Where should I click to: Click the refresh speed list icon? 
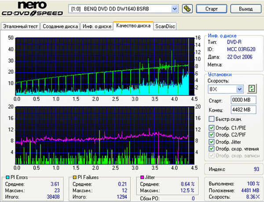252,88
